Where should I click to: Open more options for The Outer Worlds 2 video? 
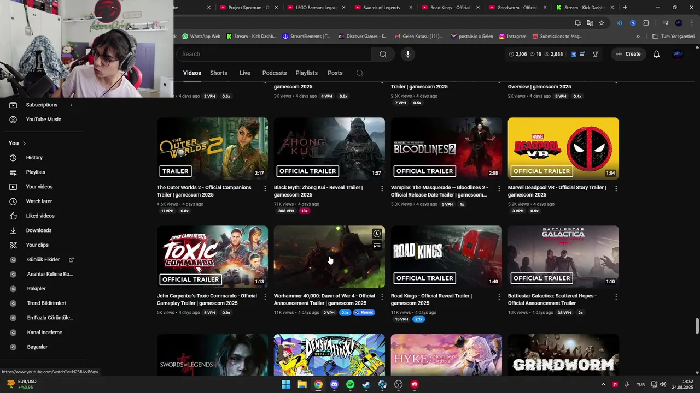tap(265, 188)
